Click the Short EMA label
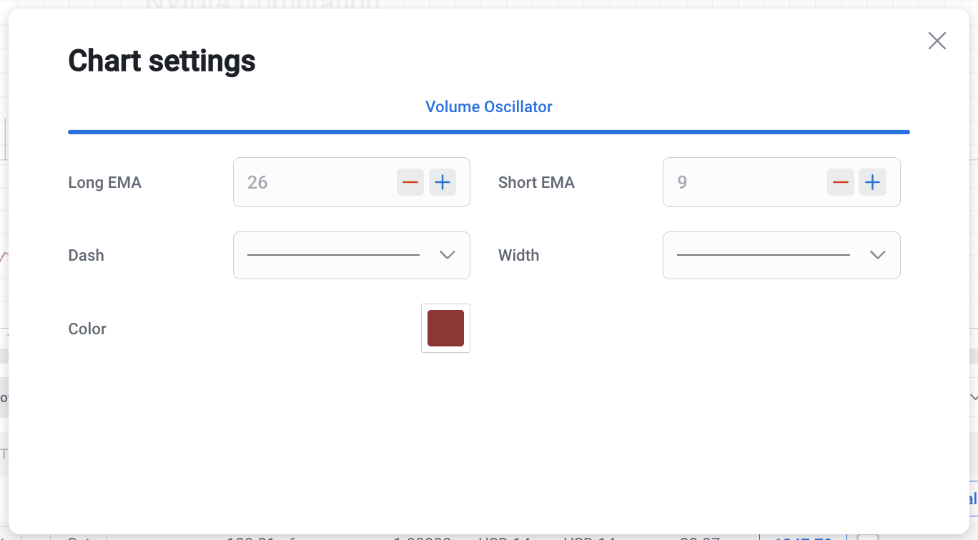 [x=536, y=182]
